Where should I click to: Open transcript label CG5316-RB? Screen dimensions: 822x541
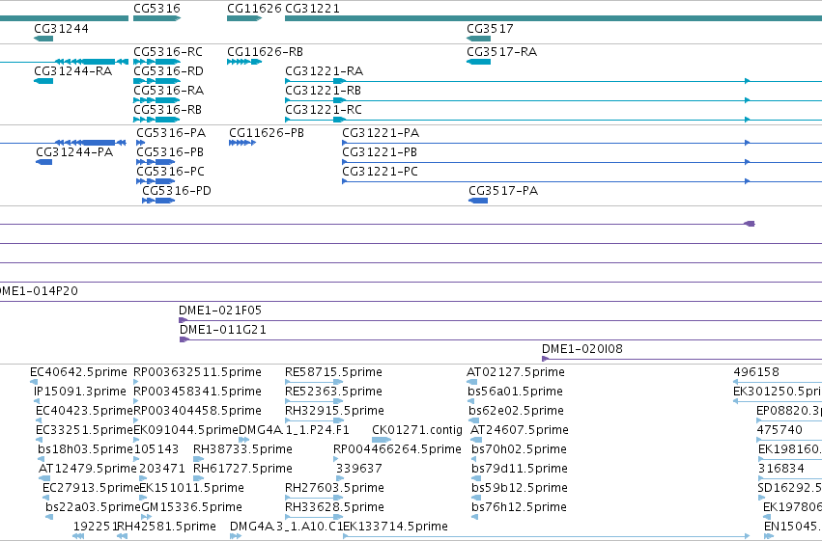(168, 110)
